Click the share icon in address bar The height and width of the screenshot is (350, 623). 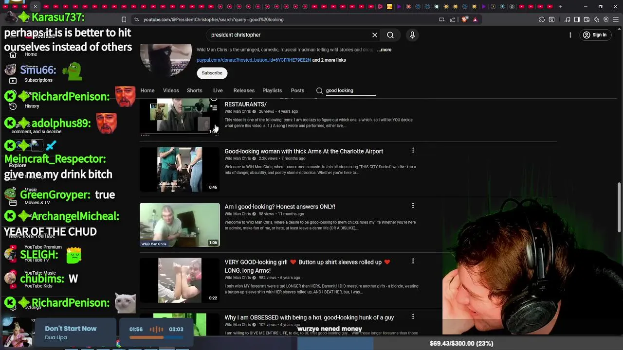[453, 19]
